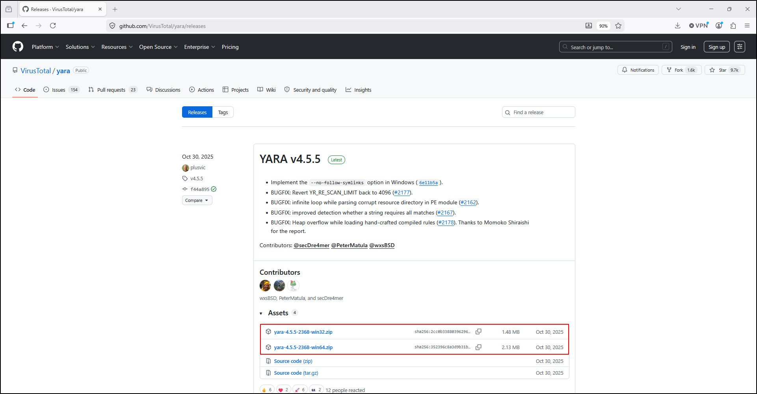Click the 90% zoom level indicator
Image resolution: width=757 pixels, height=394 pixels.
[603, 26]
